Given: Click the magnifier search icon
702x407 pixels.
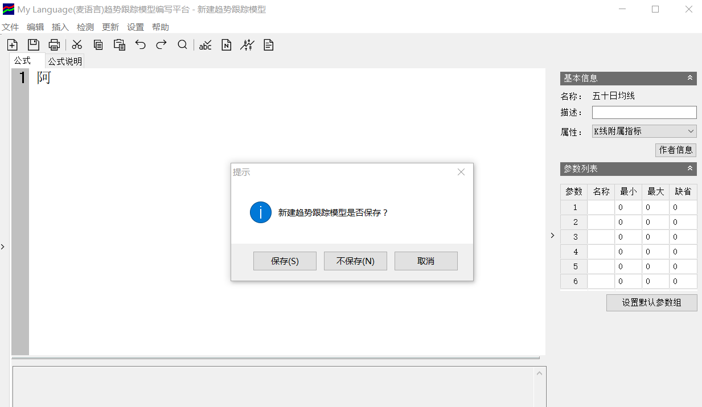Looking at the screenshot, I should point(182,45).
